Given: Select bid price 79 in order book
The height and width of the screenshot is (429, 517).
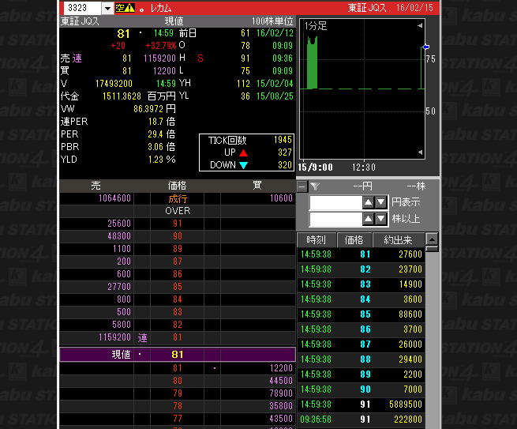Looking at the screenshot, I should pos(178,393).
